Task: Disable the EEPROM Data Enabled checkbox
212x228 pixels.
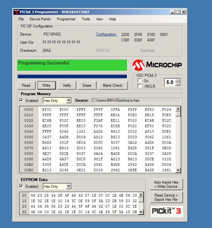Action: click(21, 186)
